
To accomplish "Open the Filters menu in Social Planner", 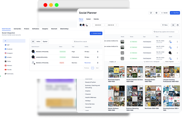I will tap(165, 25).
